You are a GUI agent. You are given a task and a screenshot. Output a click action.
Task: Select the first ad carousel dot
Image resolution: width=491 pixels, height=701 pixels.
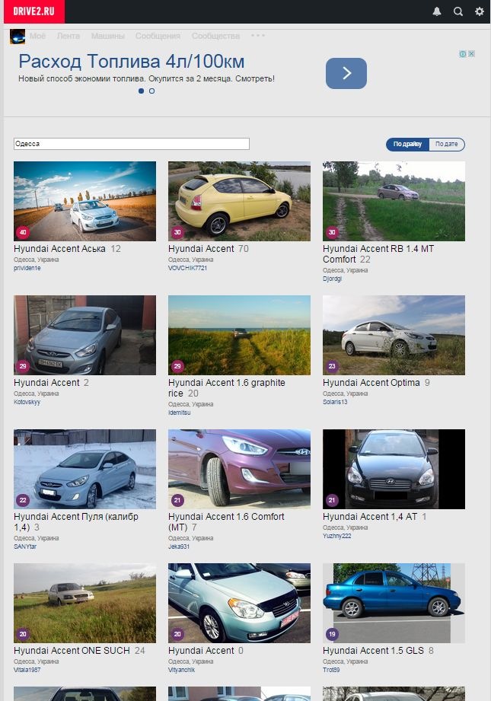[141, 91]
